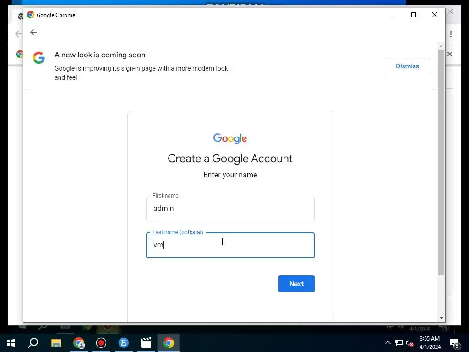
Task: Click the scrollbar's up arrow
Action: click(x=441, y=46)
